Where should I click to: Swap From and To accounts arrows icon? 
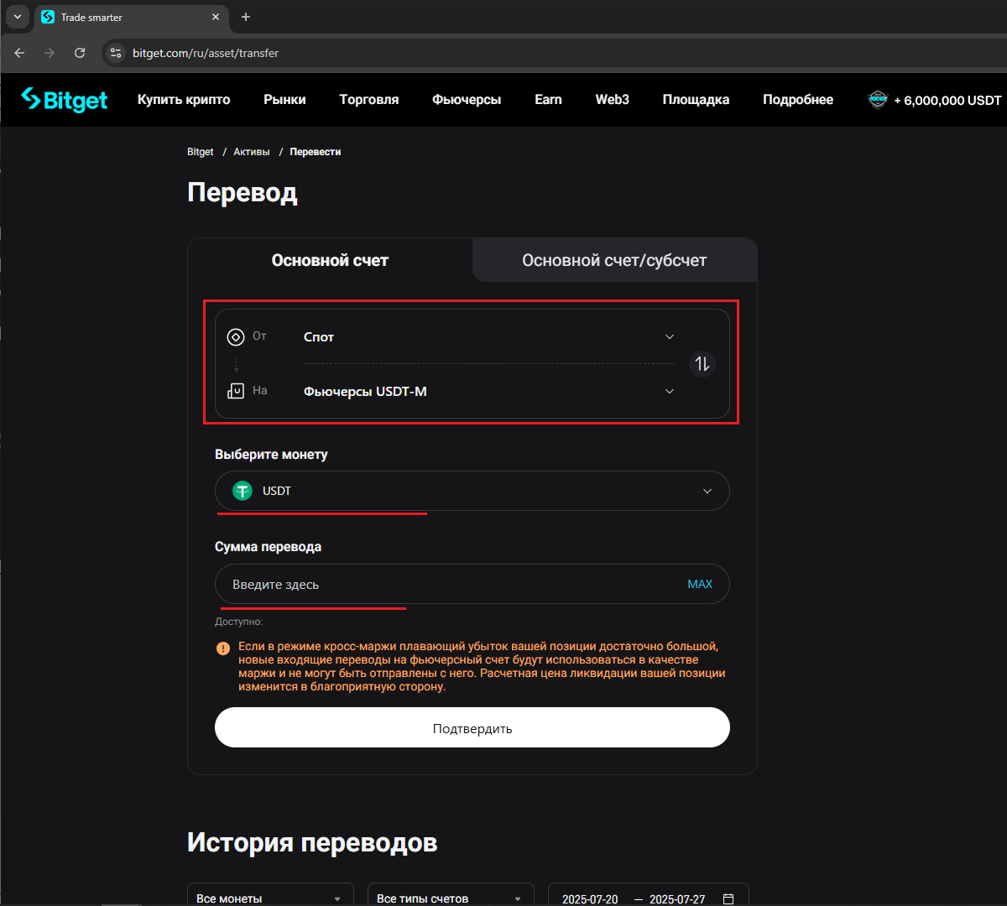pyautogui.click(x=702, y=364)
